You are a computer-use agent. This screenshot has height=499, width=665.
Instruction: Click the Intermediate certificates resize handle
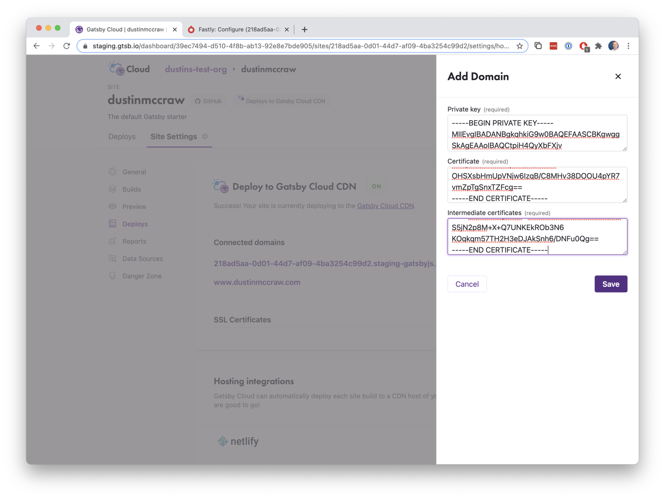click(624, 252)
